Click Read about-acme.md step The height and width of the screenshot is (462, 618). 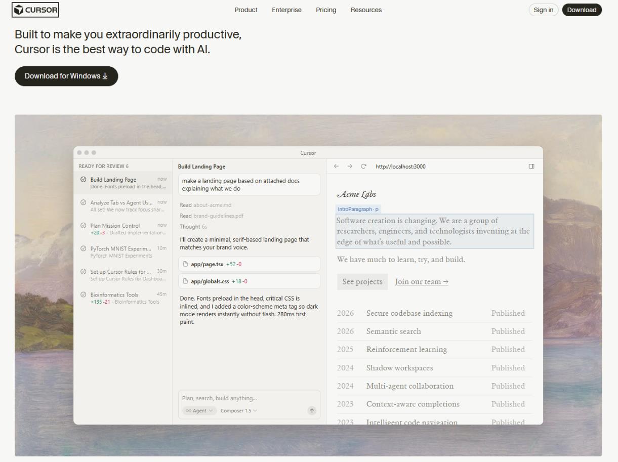(x=205, y=205)
